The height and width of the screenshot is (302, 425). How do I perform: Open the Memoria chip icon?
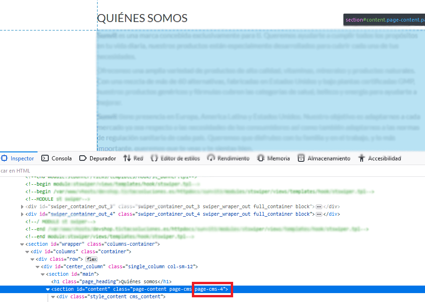261,158
